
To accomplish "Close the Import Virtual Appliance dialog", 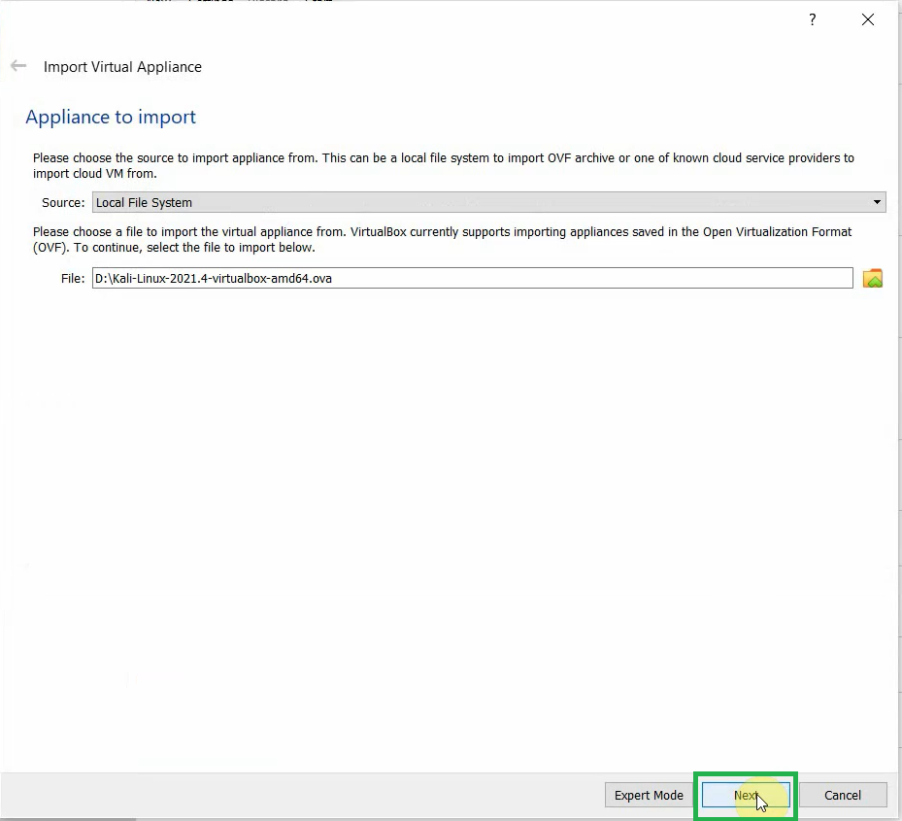I will [867, 19].
